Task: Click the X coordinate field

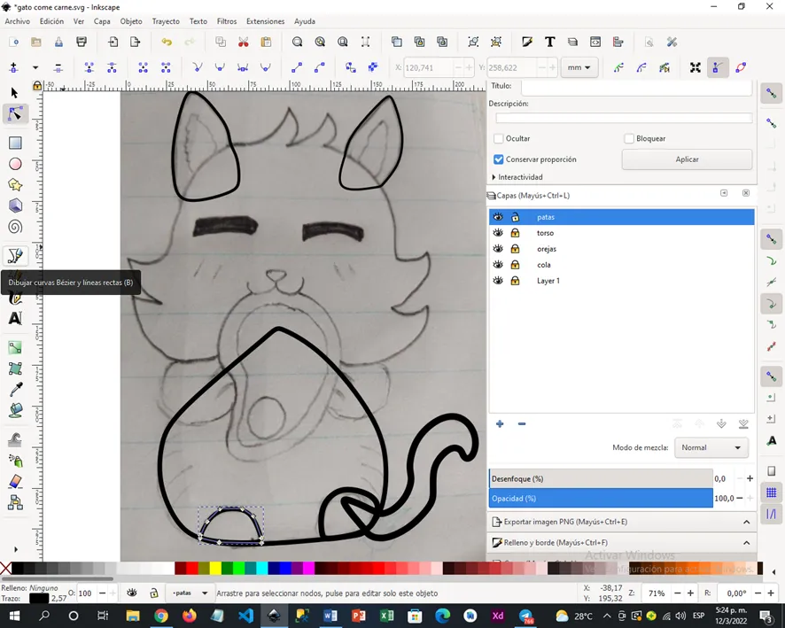Action: pyautogui.click(x=428, y=67)
